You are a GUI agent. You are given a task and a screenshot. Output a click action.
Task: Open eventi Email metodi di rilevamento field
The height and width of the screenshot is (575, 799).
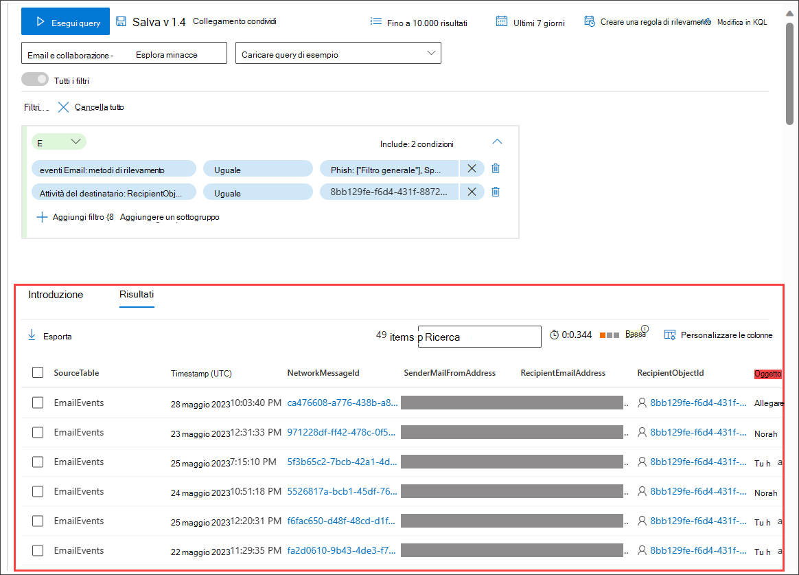pos(114,169)
